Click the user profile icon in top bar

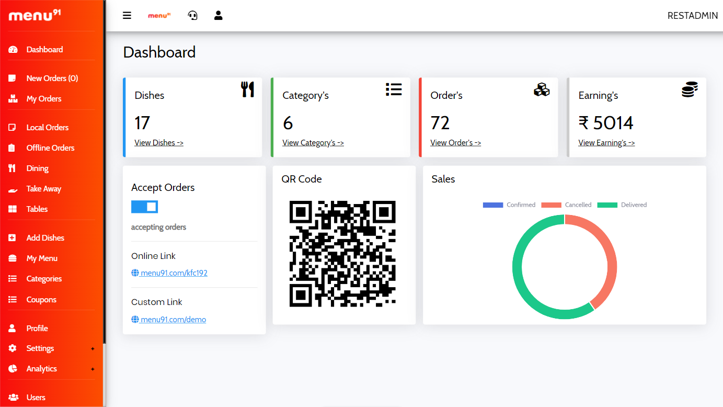(219, 15)
